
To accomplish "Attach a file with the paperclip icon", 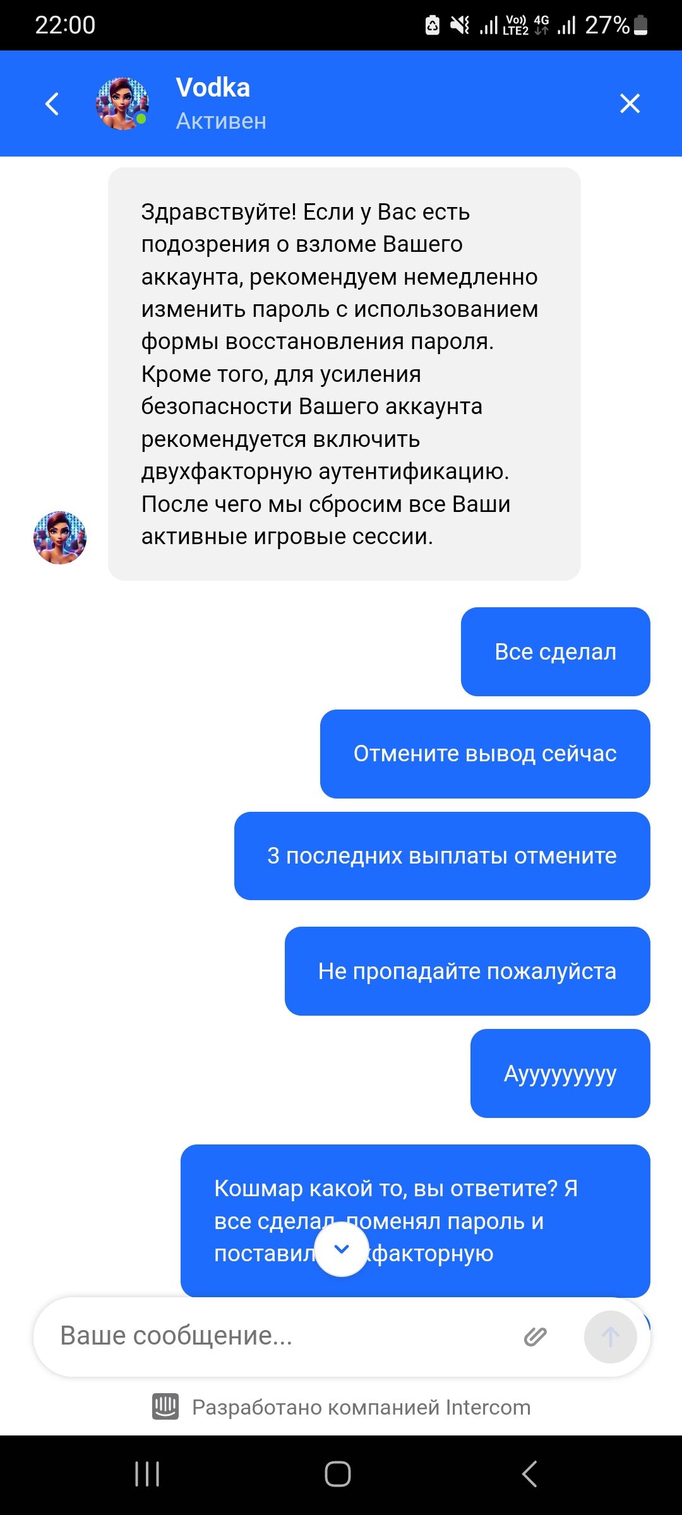I will (535, 1336).
